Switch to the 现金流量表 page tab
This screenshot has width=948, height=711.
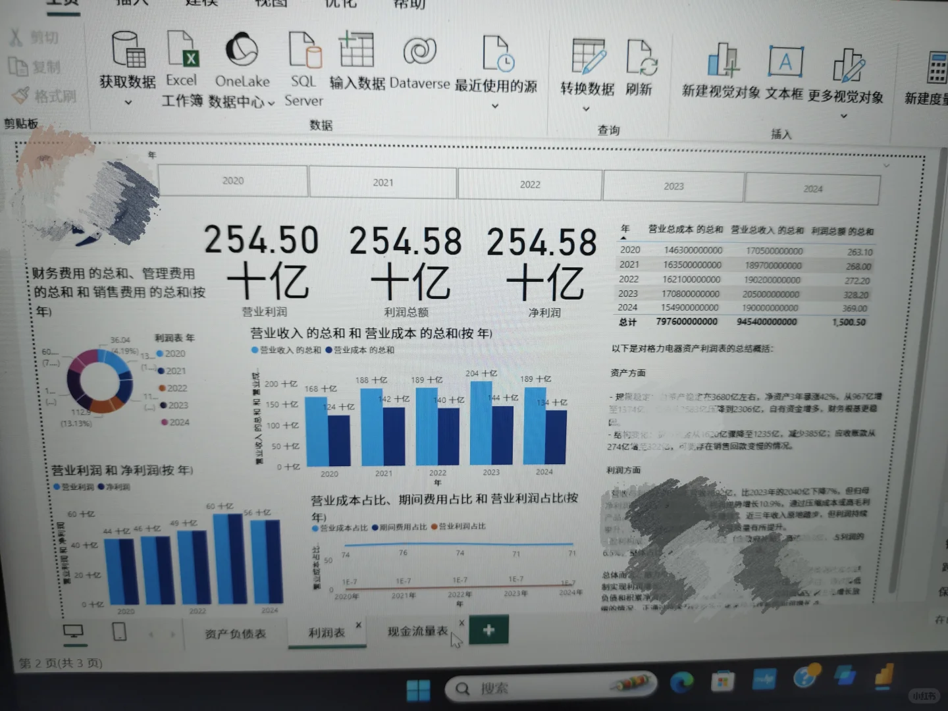point(416,630)
